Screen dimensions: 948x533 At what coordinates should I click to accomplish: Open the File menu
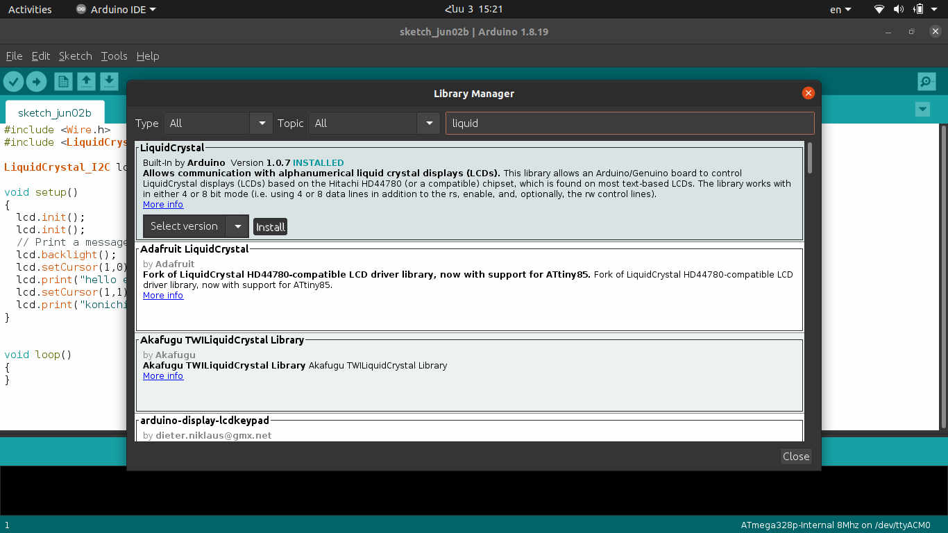tap(14, 56)
